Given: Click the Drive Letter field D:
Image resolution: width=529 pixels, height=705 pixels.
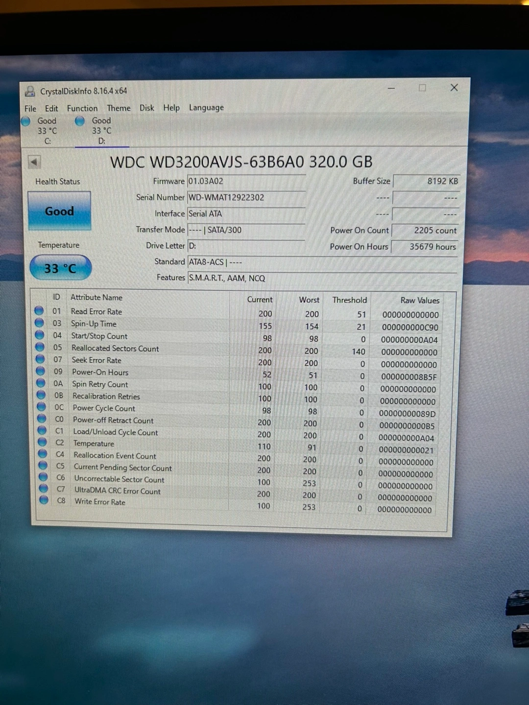Looking at the screenshot, I should (x=246, y=246).
